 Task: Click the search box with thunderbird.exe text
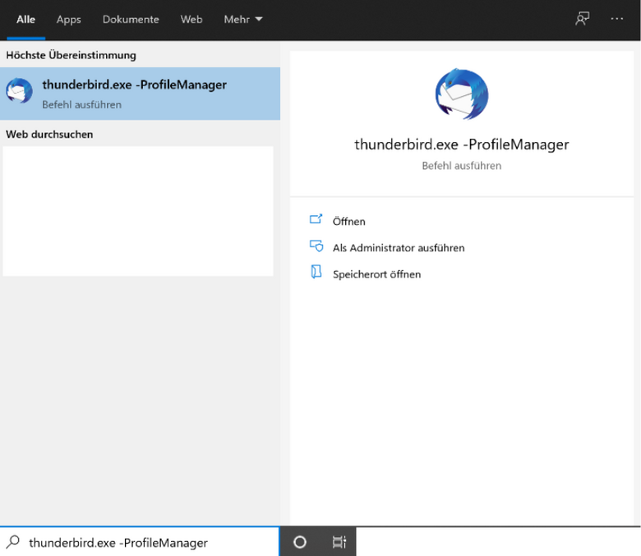click(140, 542)
